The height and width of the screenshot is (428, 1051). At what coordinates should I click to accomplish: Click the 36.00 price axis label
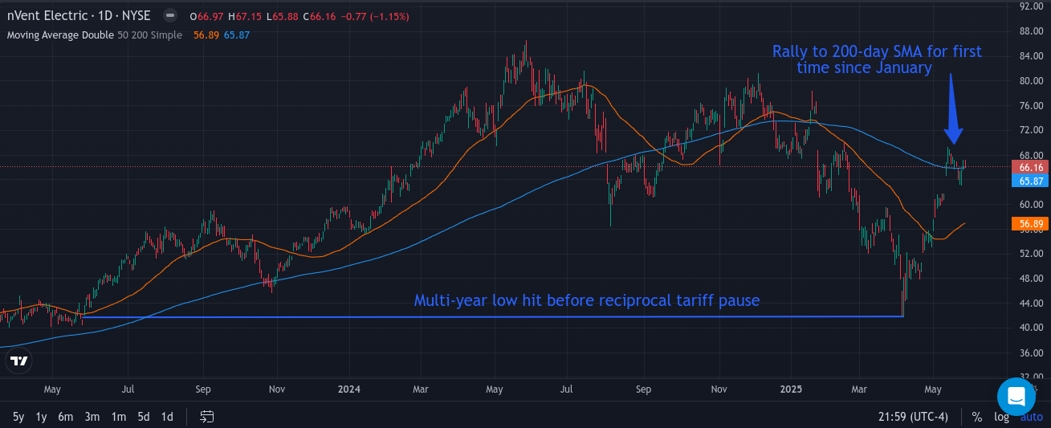pyautogui.click(x=1031, y=353)
